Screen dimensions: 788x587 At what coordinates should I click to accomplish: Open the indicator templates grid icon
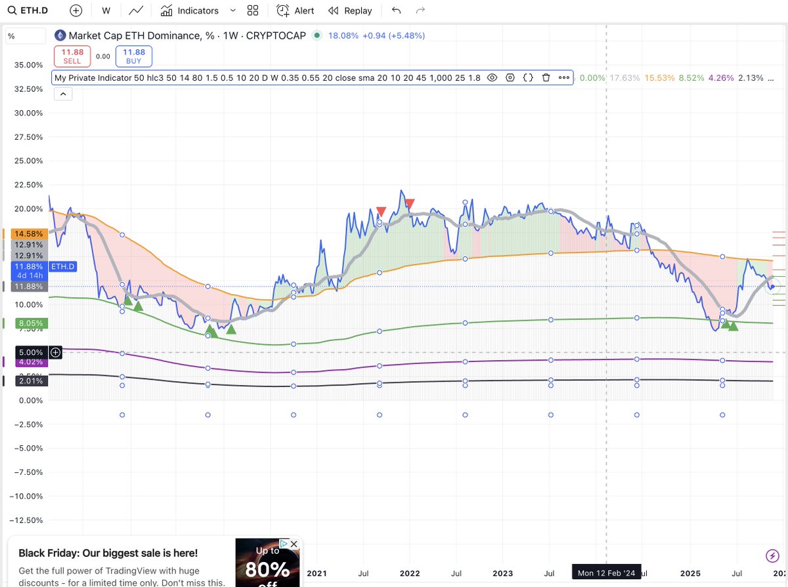(x=253, y=10)
